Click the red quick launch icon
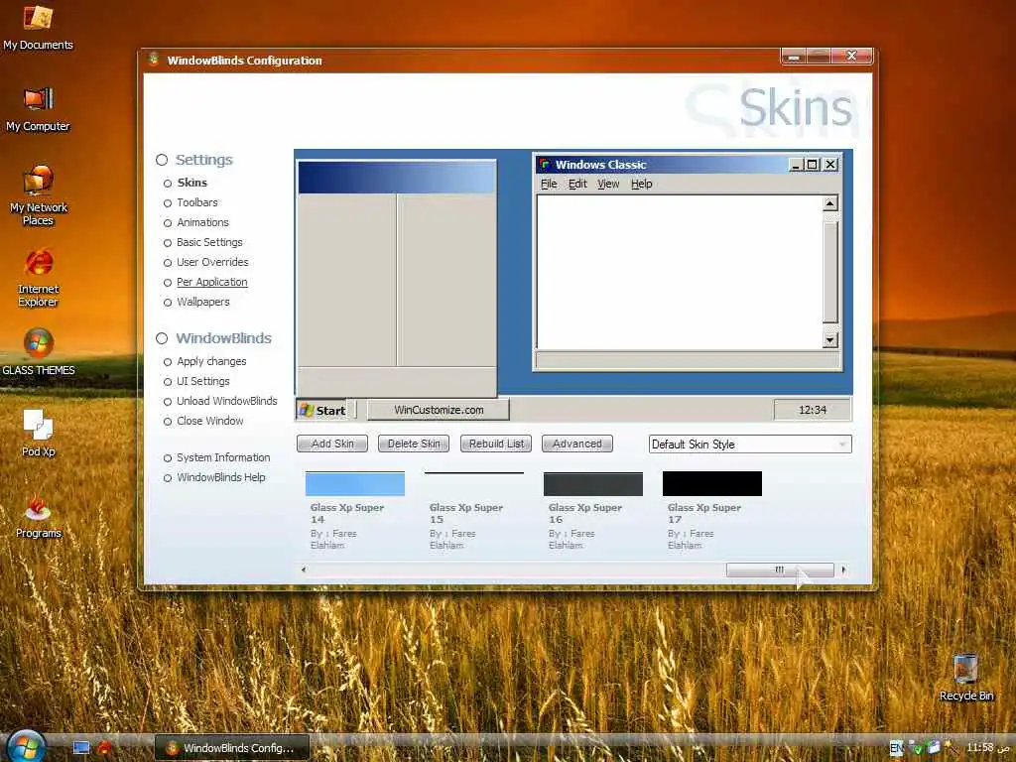The width and height of the screenshot is (1016, 762). point(103,748)
